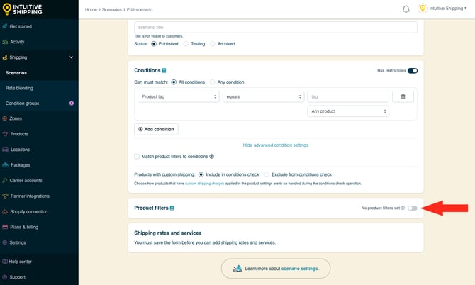475x285 pixels.
Task: Select Published status
Action: pos(154,44)
